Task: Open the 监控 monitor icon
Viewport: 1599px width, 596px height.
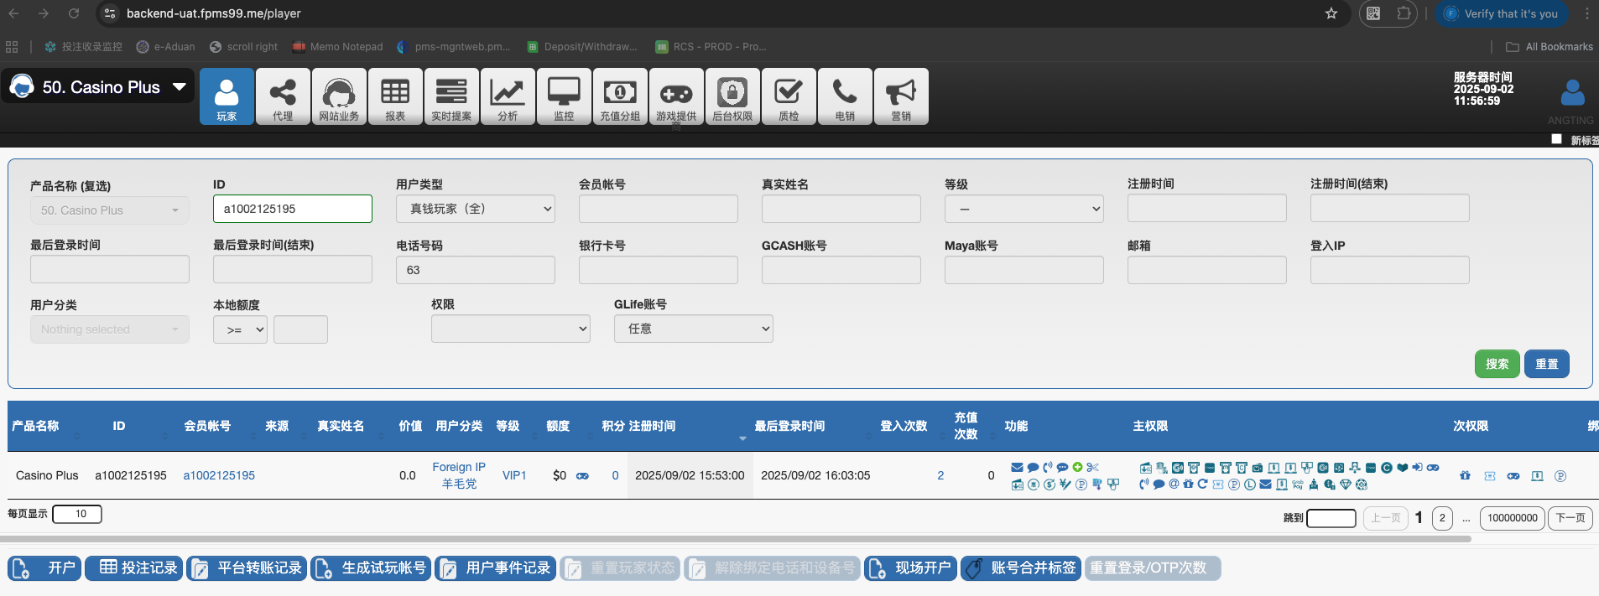Action: 564,96
